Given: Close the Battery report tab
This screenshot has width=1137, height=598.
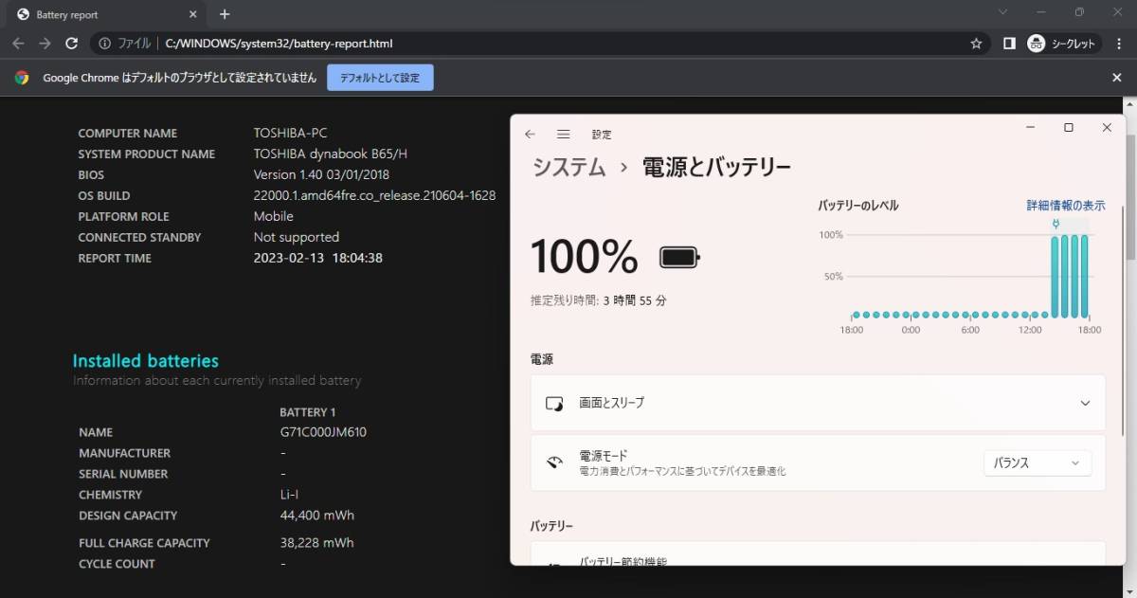Looking at the screenshot, I should (x=192, y=14).
